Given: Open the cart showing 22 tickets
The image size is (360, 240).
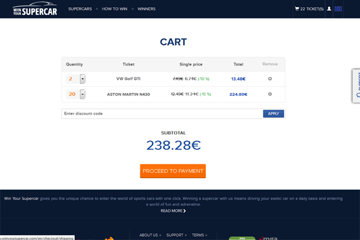Looking at the screenshot, I should [309, 9].
